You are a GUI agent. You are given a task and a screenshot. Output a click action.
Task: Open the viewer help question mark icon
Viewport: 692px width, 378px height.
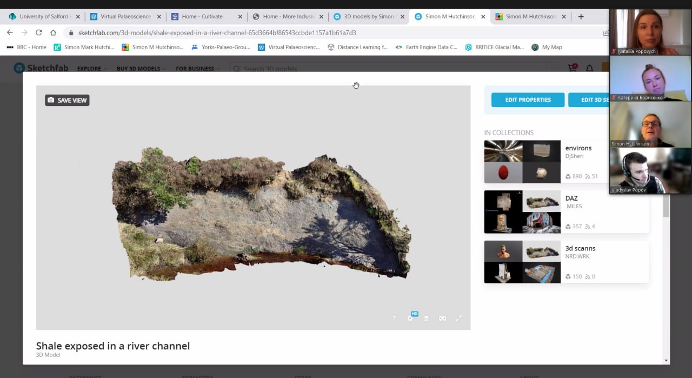(394, 319)
